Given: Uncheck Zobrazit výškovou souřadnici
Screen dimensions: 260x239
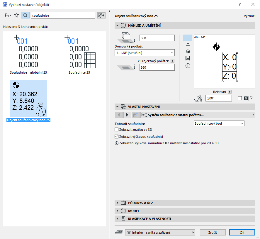Looking at the screenshot, I should point(117,136).
